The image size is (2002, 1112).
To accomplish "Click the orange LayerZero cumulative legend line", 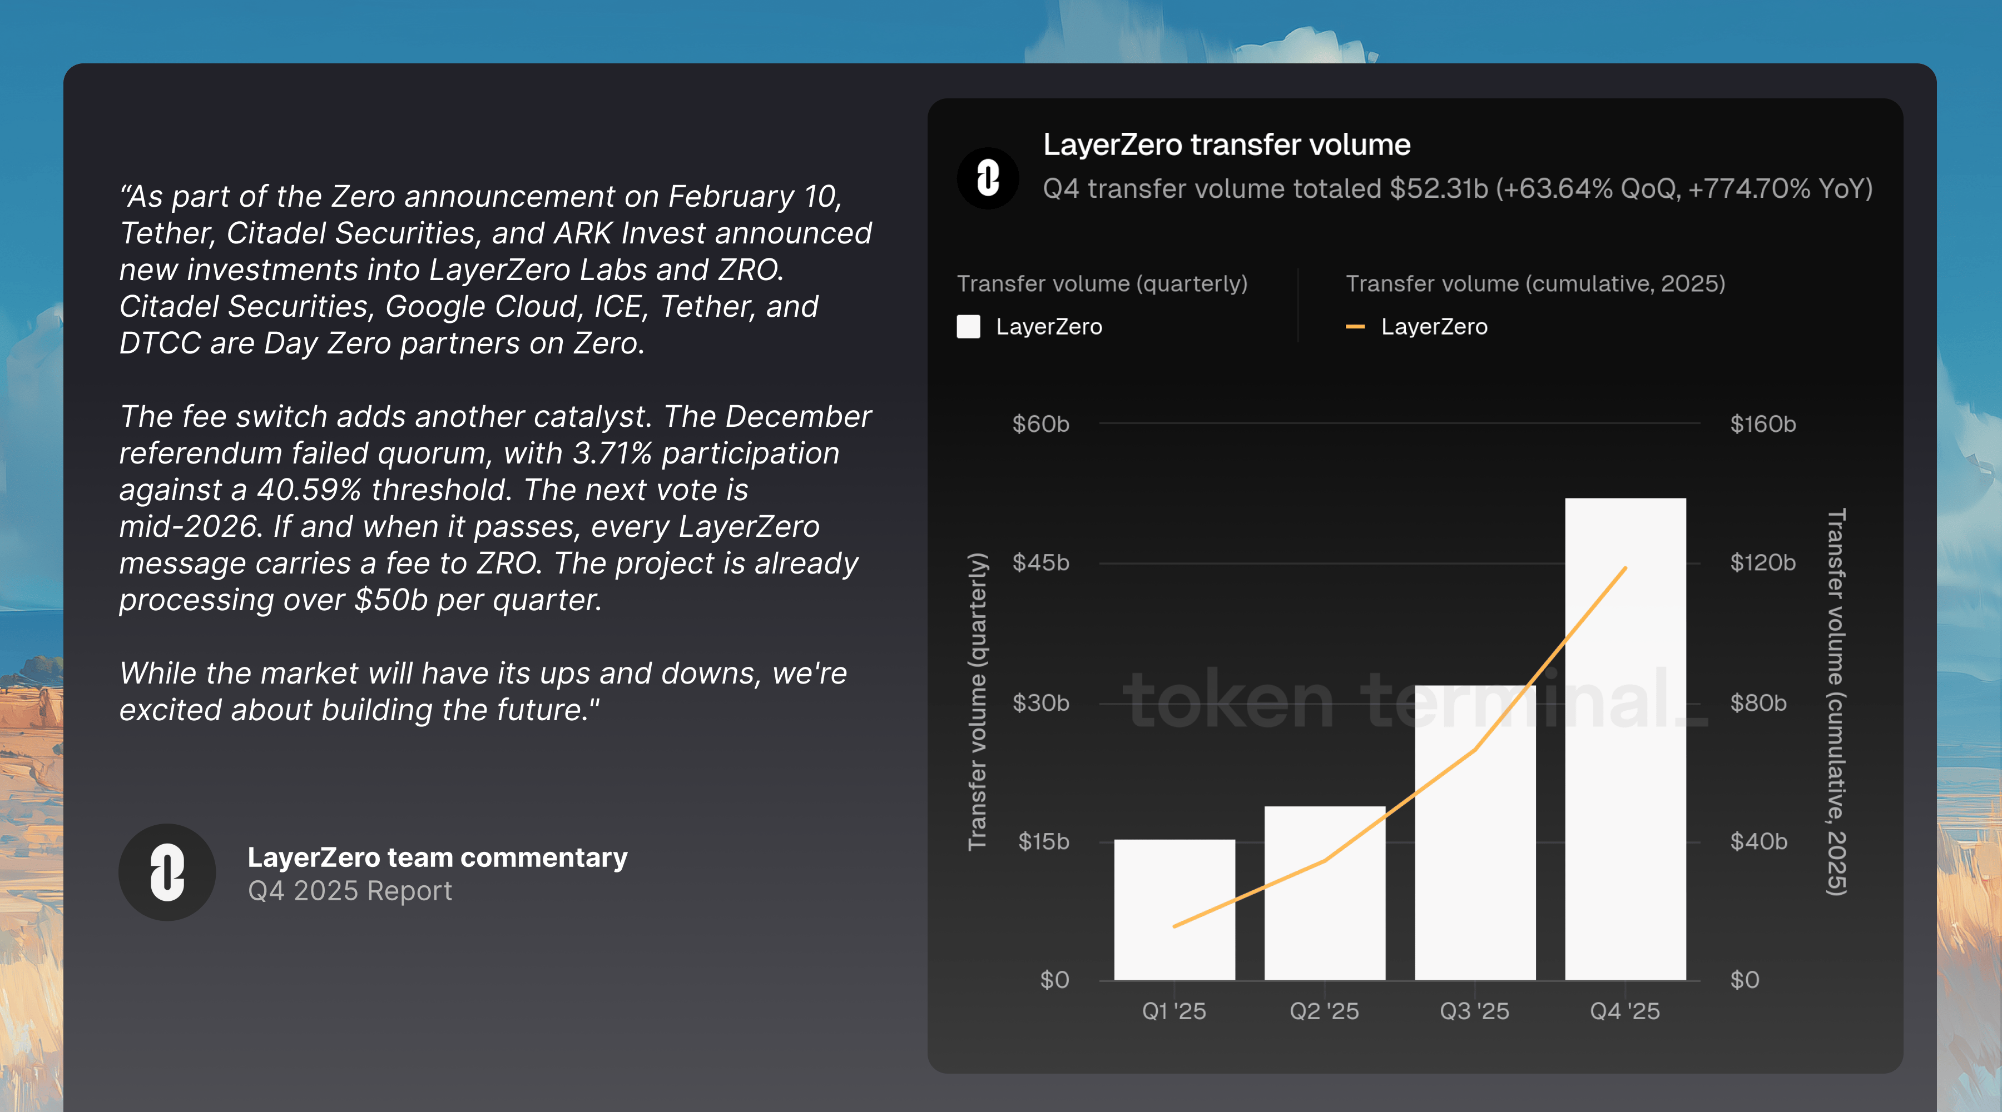I will click(x=1355, y=326).
